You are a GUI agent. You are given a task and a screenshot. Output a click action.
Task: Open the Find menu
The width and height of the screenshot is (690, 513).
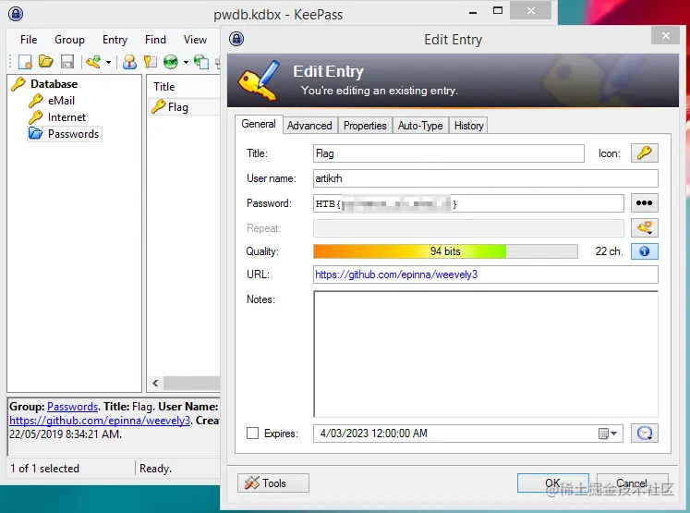pyautogui.click(x=155, y=40)
